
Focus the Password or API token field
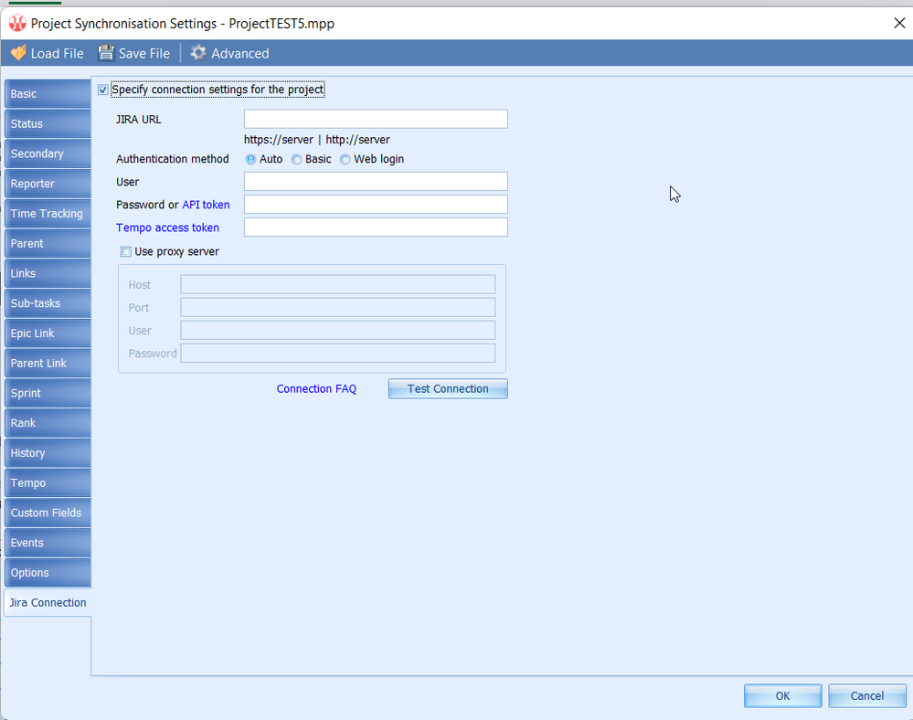376,205
